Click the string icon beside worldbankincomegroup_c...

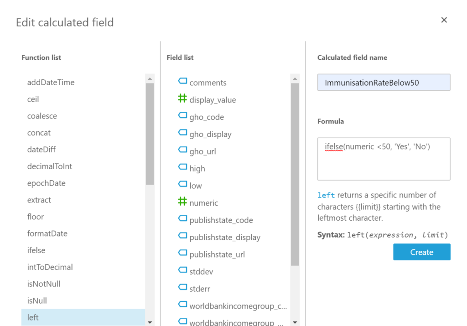coord(182,304)
